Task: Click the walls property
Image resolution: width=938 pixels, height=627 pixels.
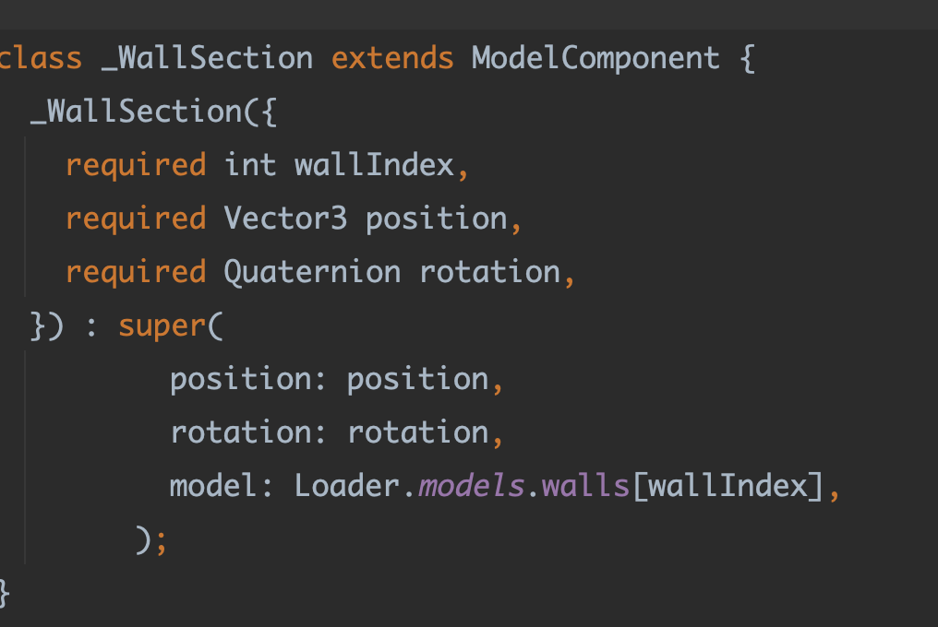Action: point(584,486)
